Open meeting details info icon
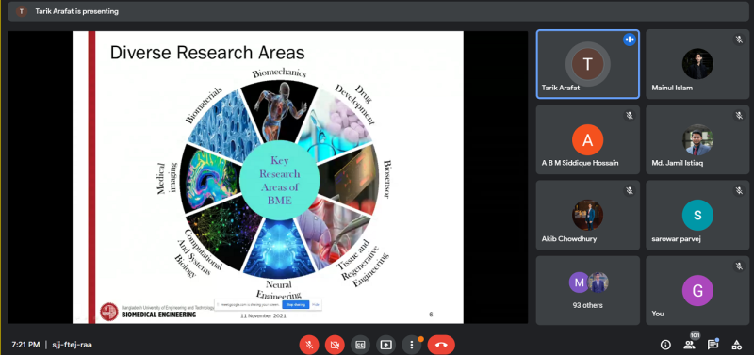 click(x=665, y=345)
